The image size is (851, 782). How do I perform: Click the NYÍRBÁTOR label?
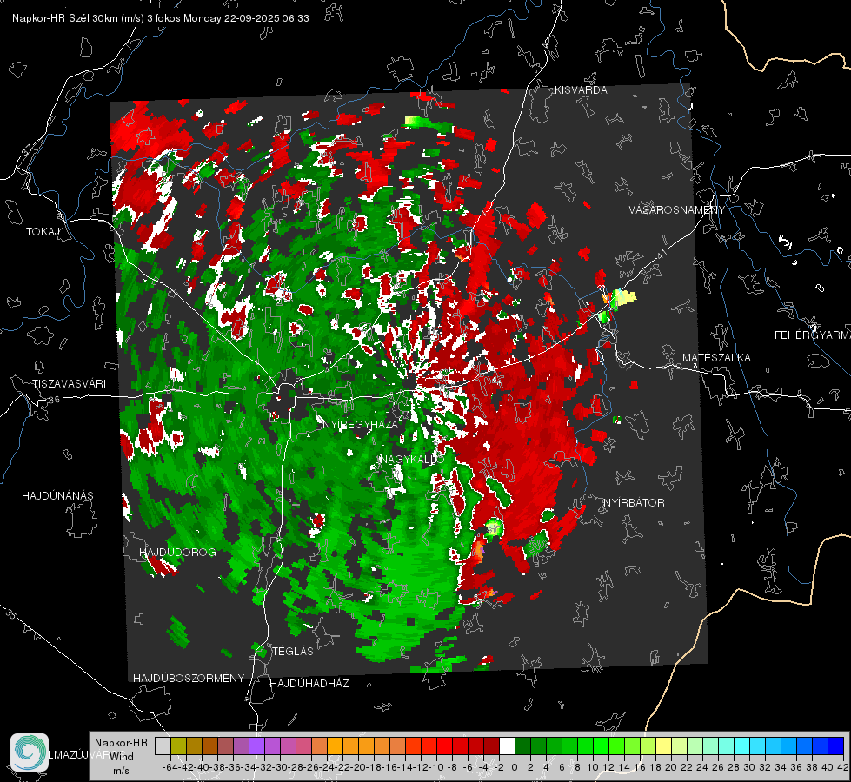pos(634,502)
